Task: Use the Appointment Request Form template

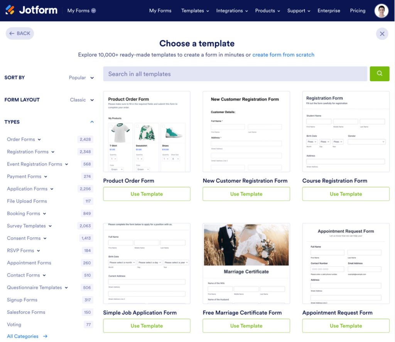Action: click(x=346, y=326)
